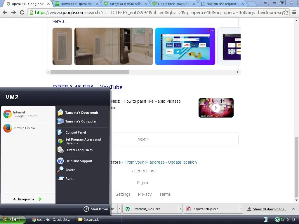Click the green padlock in the address bar

pos(31,13)
